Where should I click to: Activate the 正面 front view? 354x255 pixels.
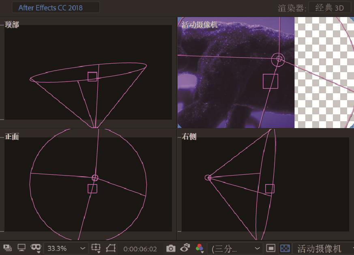(x=12, y=137)
